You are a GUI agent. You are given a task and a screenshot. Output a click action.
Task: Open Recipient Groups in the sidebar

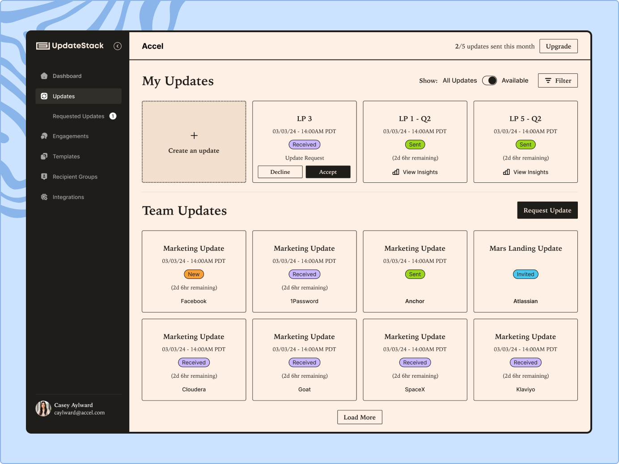pos(78,177)
